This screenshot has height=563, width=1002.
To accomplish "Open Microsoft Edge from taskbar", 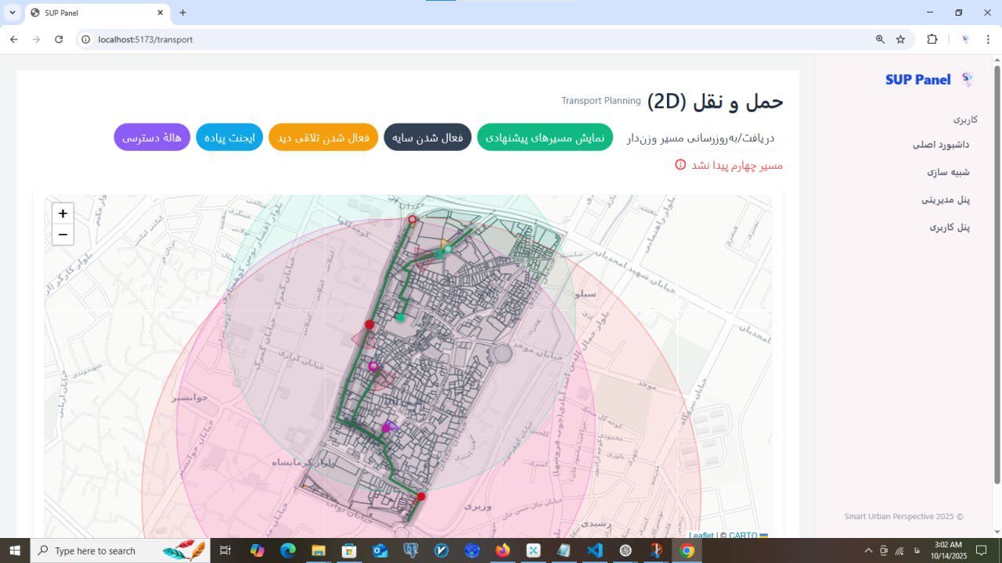I will pyautogui.click(x=287, y=550).
